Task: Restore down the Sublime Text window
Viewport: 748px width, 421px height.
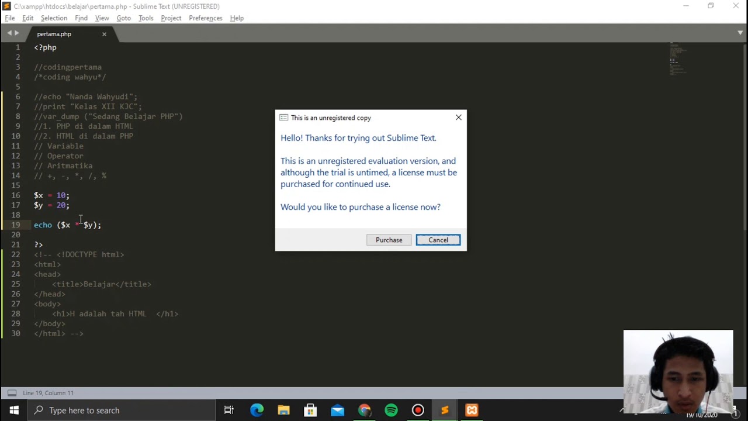Action: click(711, 6)
